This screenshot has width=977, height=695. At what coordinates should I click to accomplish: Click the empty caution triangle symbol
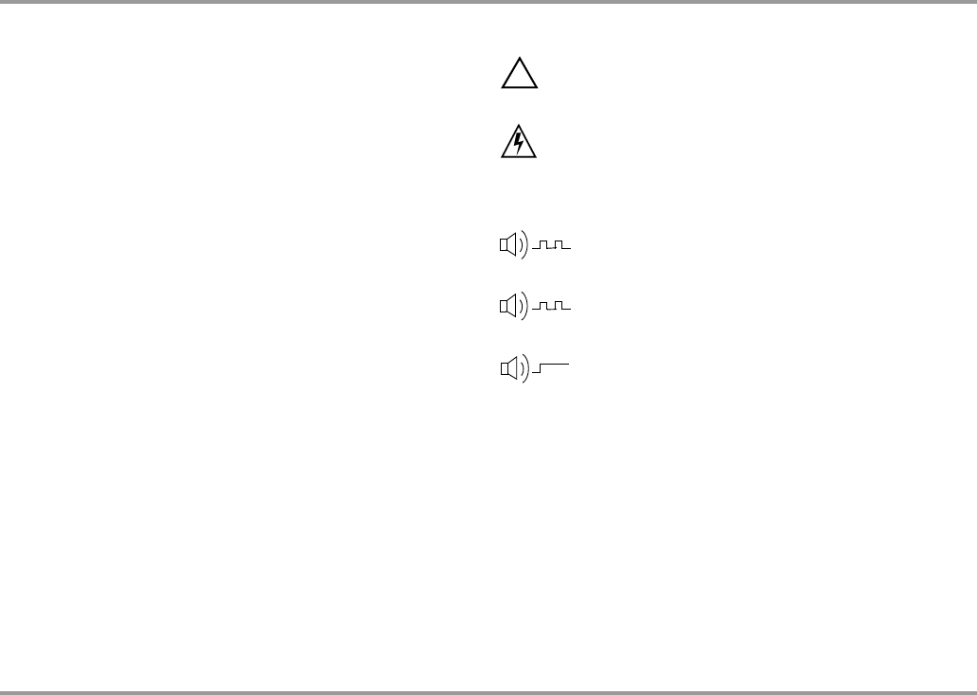pos(519,73)
